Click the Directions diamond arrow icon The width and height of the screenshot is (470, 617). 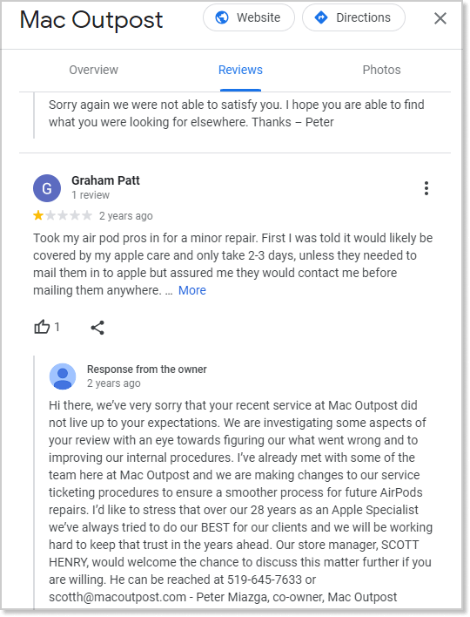point(321,17)
